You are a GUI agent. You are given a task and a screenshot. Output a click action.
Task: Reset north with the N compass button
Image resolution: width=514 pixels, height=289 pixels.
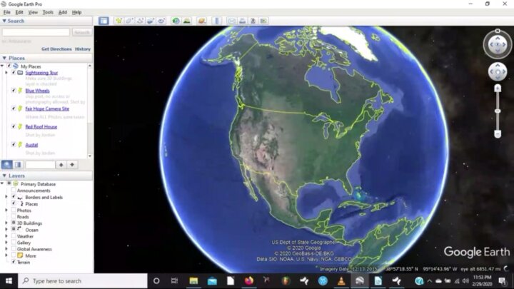point(498,31)
